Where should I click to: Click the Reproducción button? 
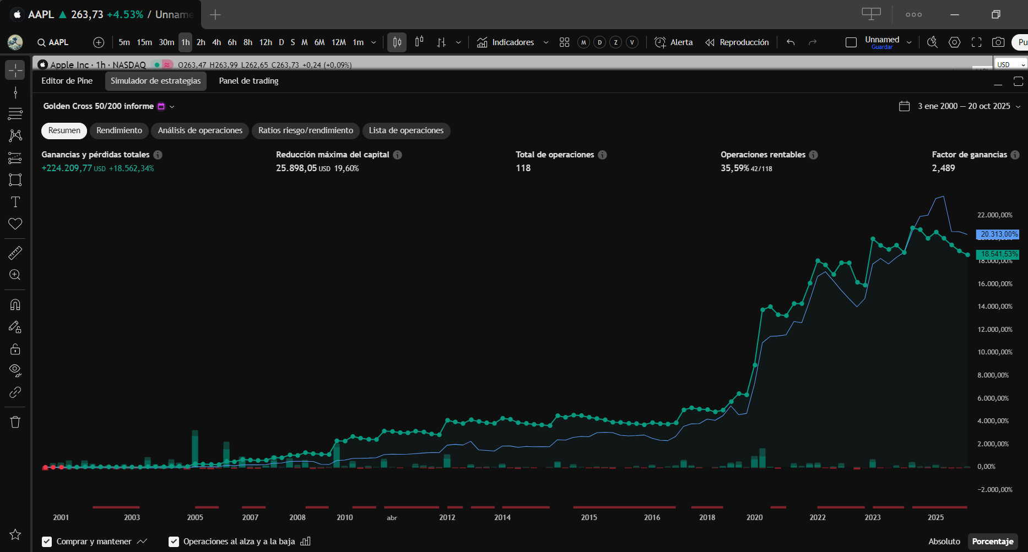point(737,42)
